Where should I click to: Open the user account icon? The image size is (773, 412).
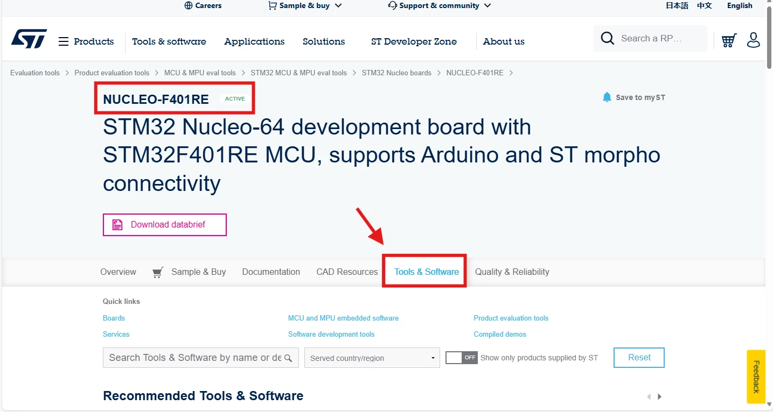(x=754, y=40)
